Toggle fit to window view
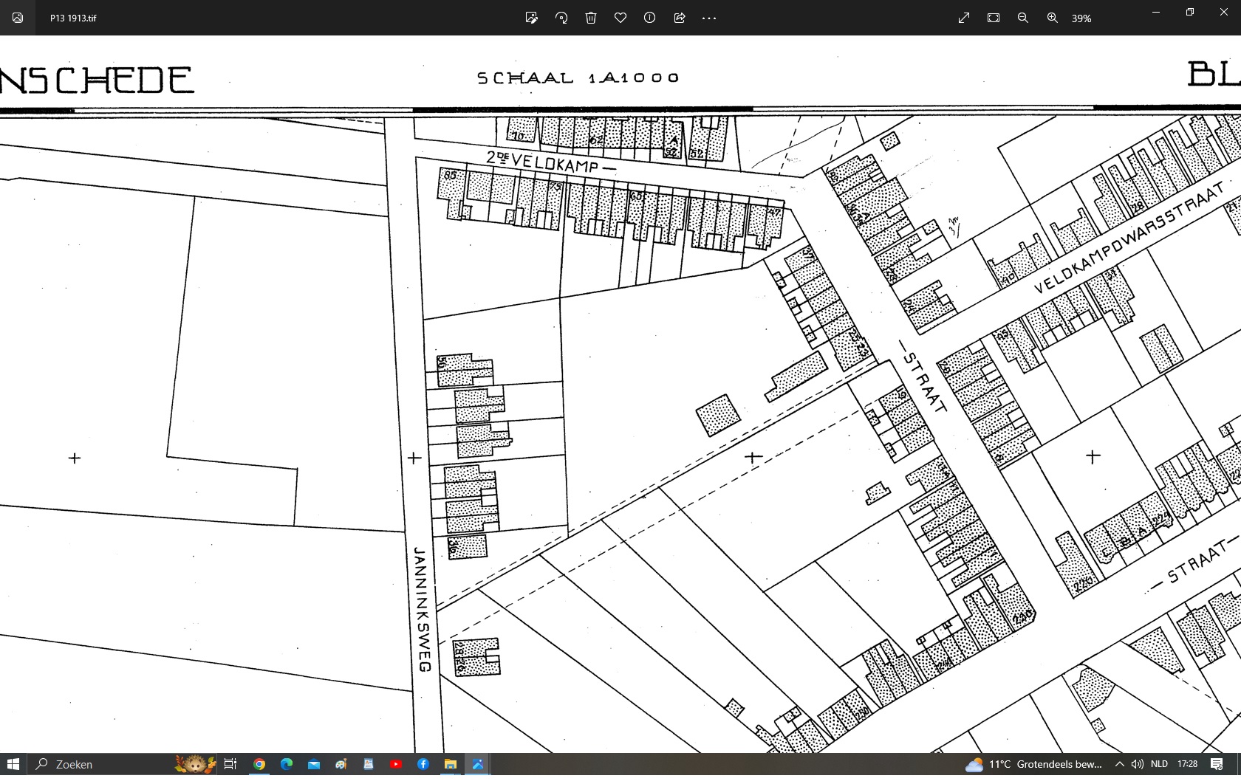The width and height of the screenshot is (1241, 784). click(x=994, y=18)
